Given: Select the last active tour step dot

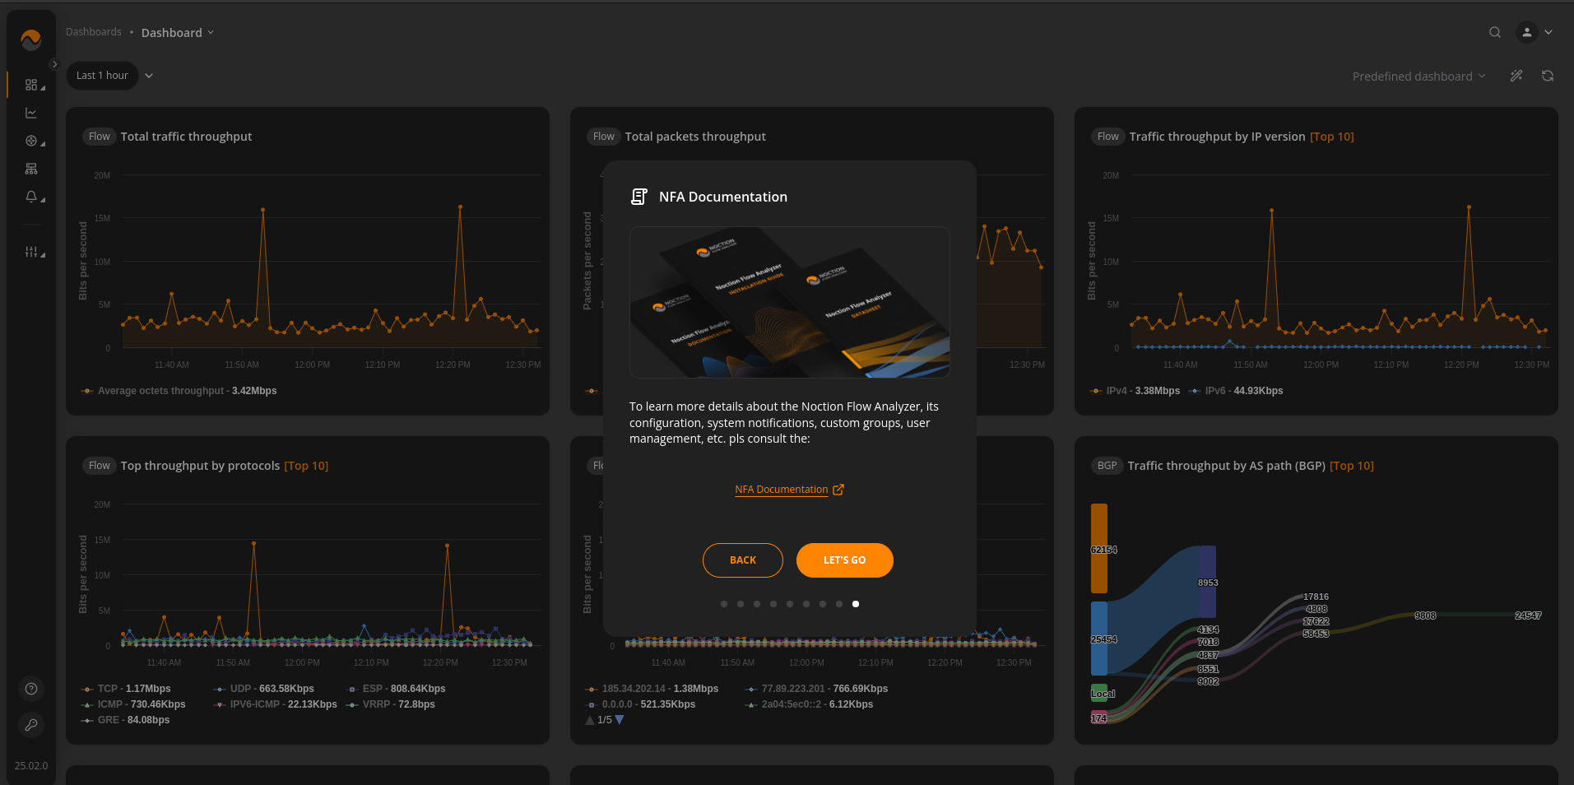Looking at the screenshot, I should click(856, 604).
